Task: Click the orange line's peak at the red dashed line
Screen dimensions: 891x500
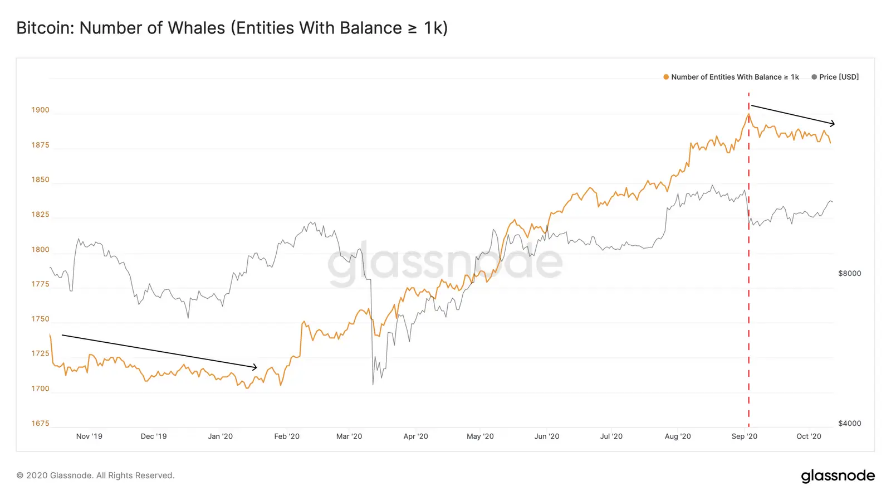Action: 748,114
